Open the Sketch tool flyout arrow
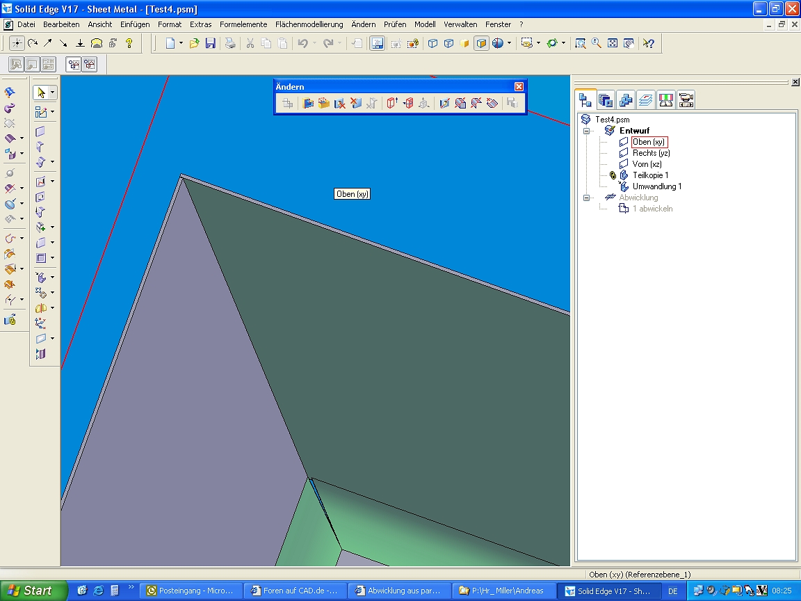 click(52, 111)
